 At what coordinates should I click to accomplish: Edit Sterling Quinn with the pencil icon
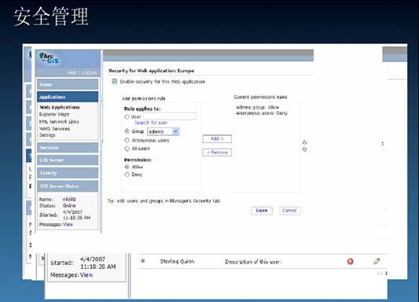click(377, 261)
